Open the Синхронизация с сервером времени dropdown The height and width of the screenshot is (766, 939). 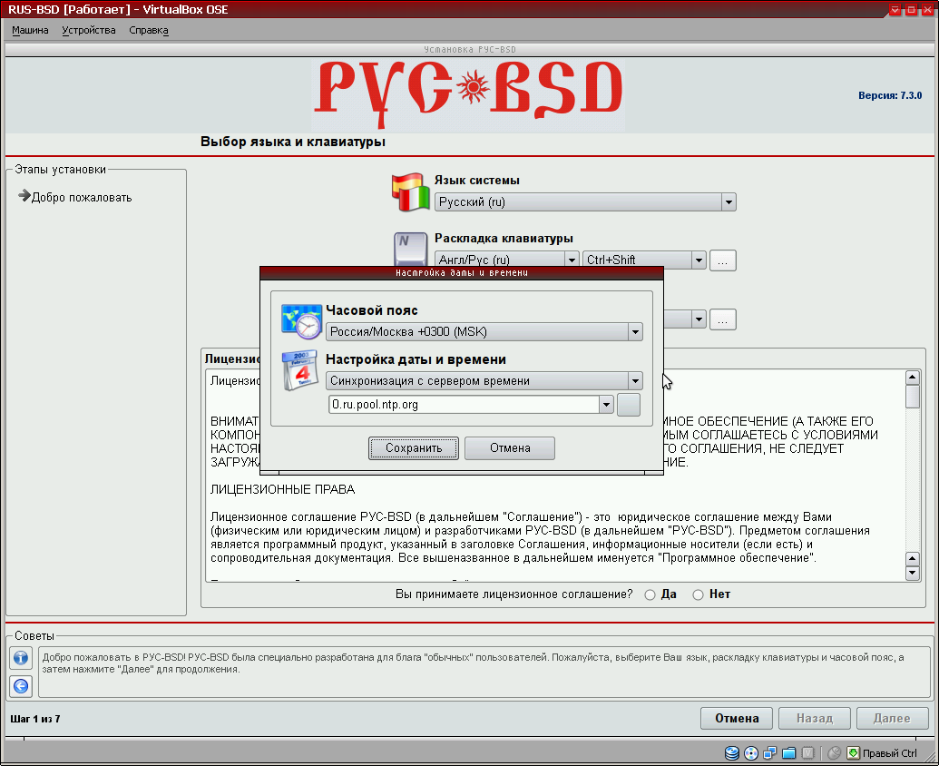coord(484,381)
